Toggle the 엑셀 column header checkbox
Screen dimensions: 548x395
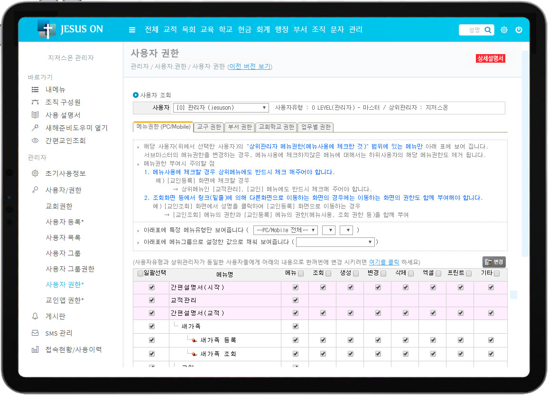[x=438, y=274]
